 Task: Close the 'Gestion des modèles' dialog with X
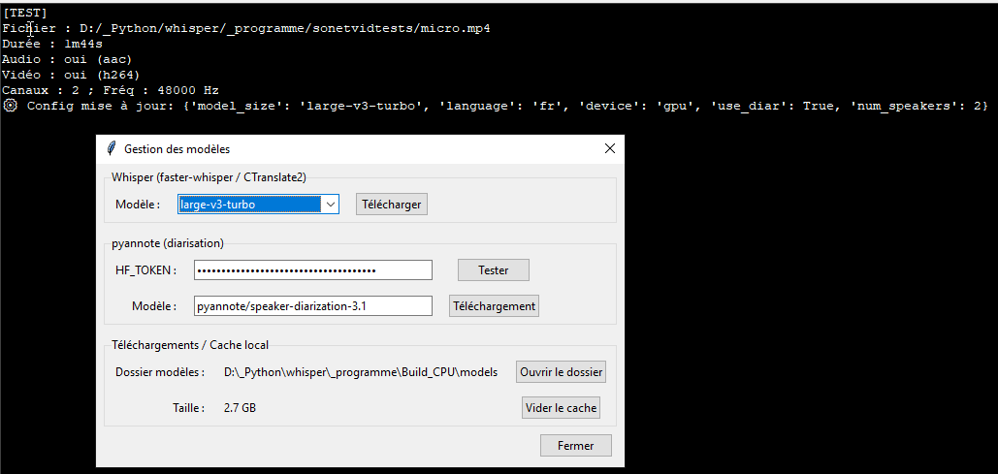pos(609,149)
